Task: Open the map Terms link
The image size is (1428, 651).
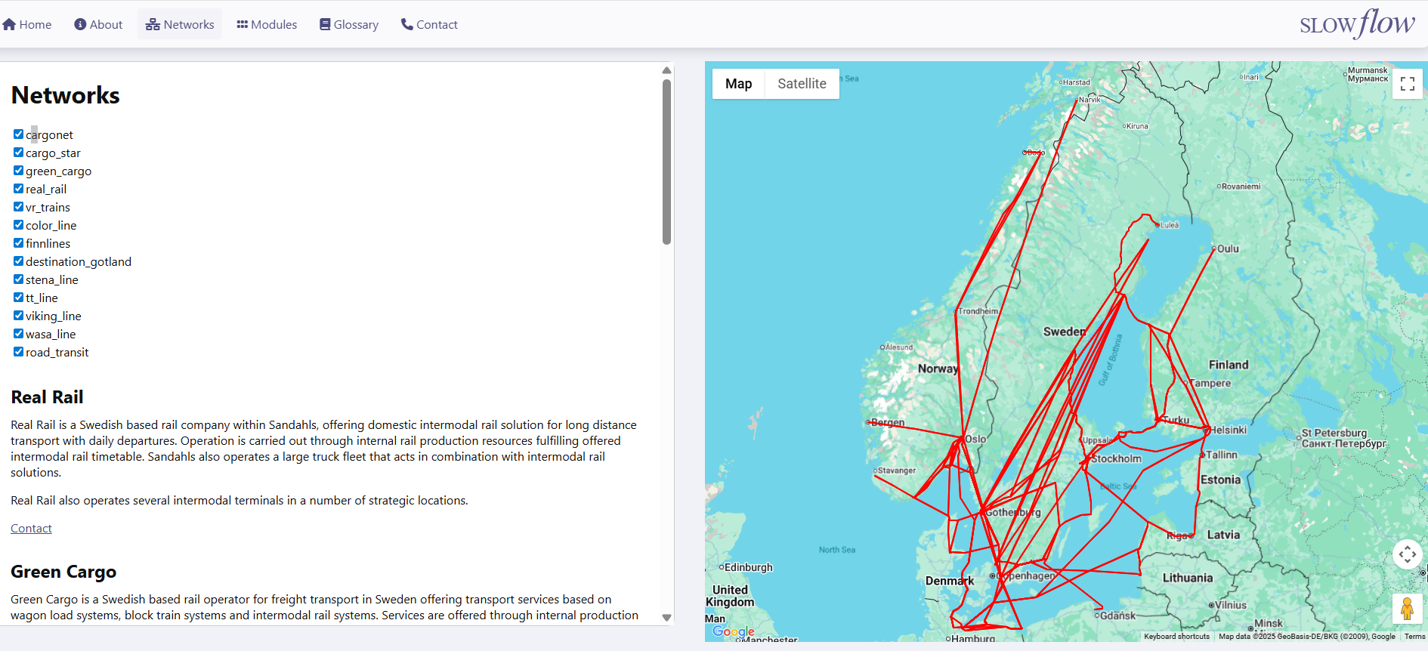Action: tap(1414, 637)
